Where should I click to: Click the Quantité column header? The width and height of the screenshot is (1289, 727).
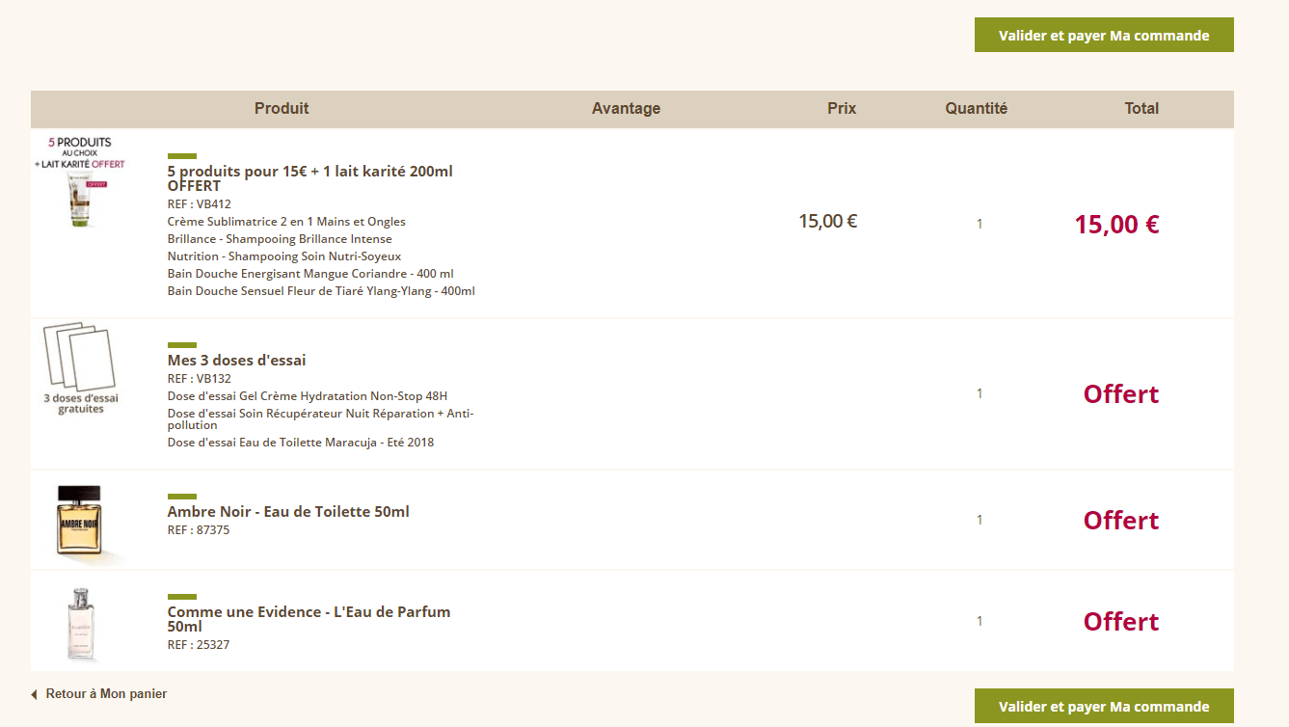pos(976,109)
